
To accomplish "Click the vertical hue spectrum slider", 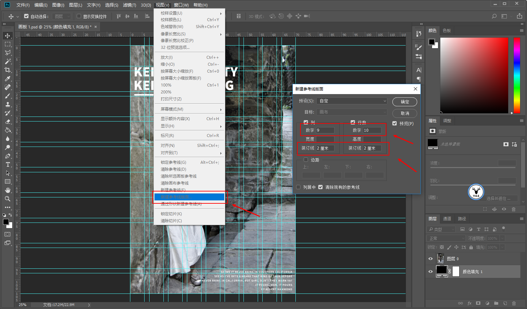I will (516, 75).
